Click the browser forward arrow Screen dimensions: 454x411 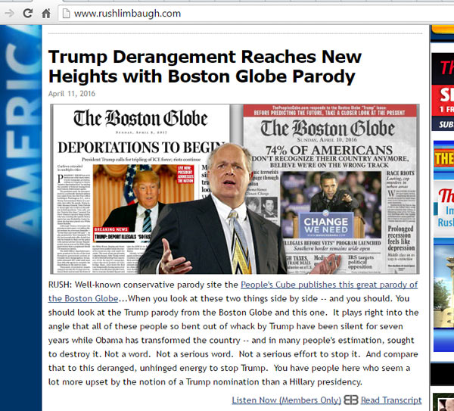point(10,13)
